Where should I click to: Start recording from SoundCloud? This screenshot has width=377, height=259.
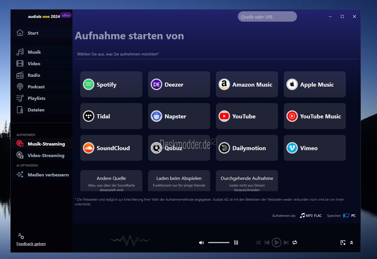point(111,148)
